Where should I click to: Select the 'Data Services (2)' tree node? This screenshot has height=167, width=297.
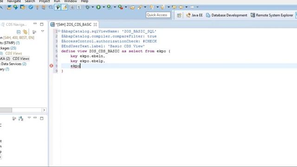tap(13, 64)
